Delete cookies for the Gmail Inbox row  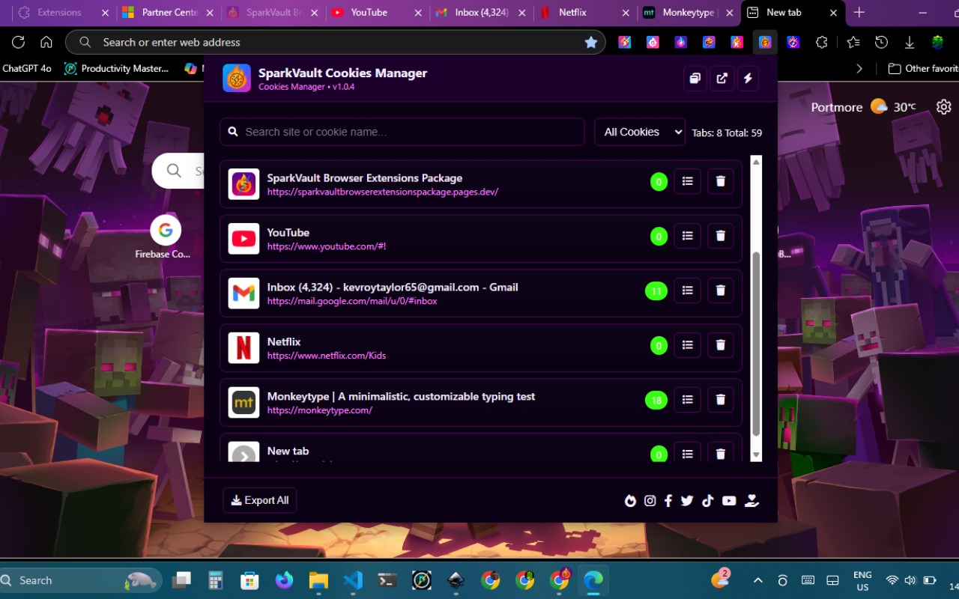(721, 291)
